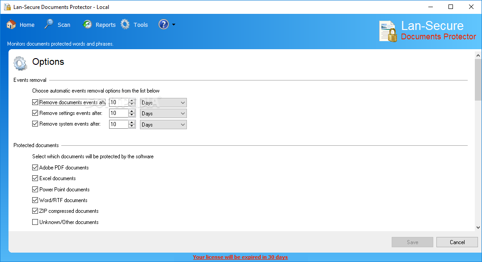
Task: Click the Options gear icon
Action: tap(20, 63)
